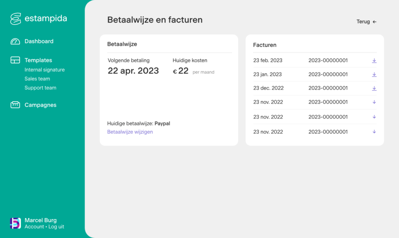
Task: Click Log uit to sign out
Action: (56, 227)
